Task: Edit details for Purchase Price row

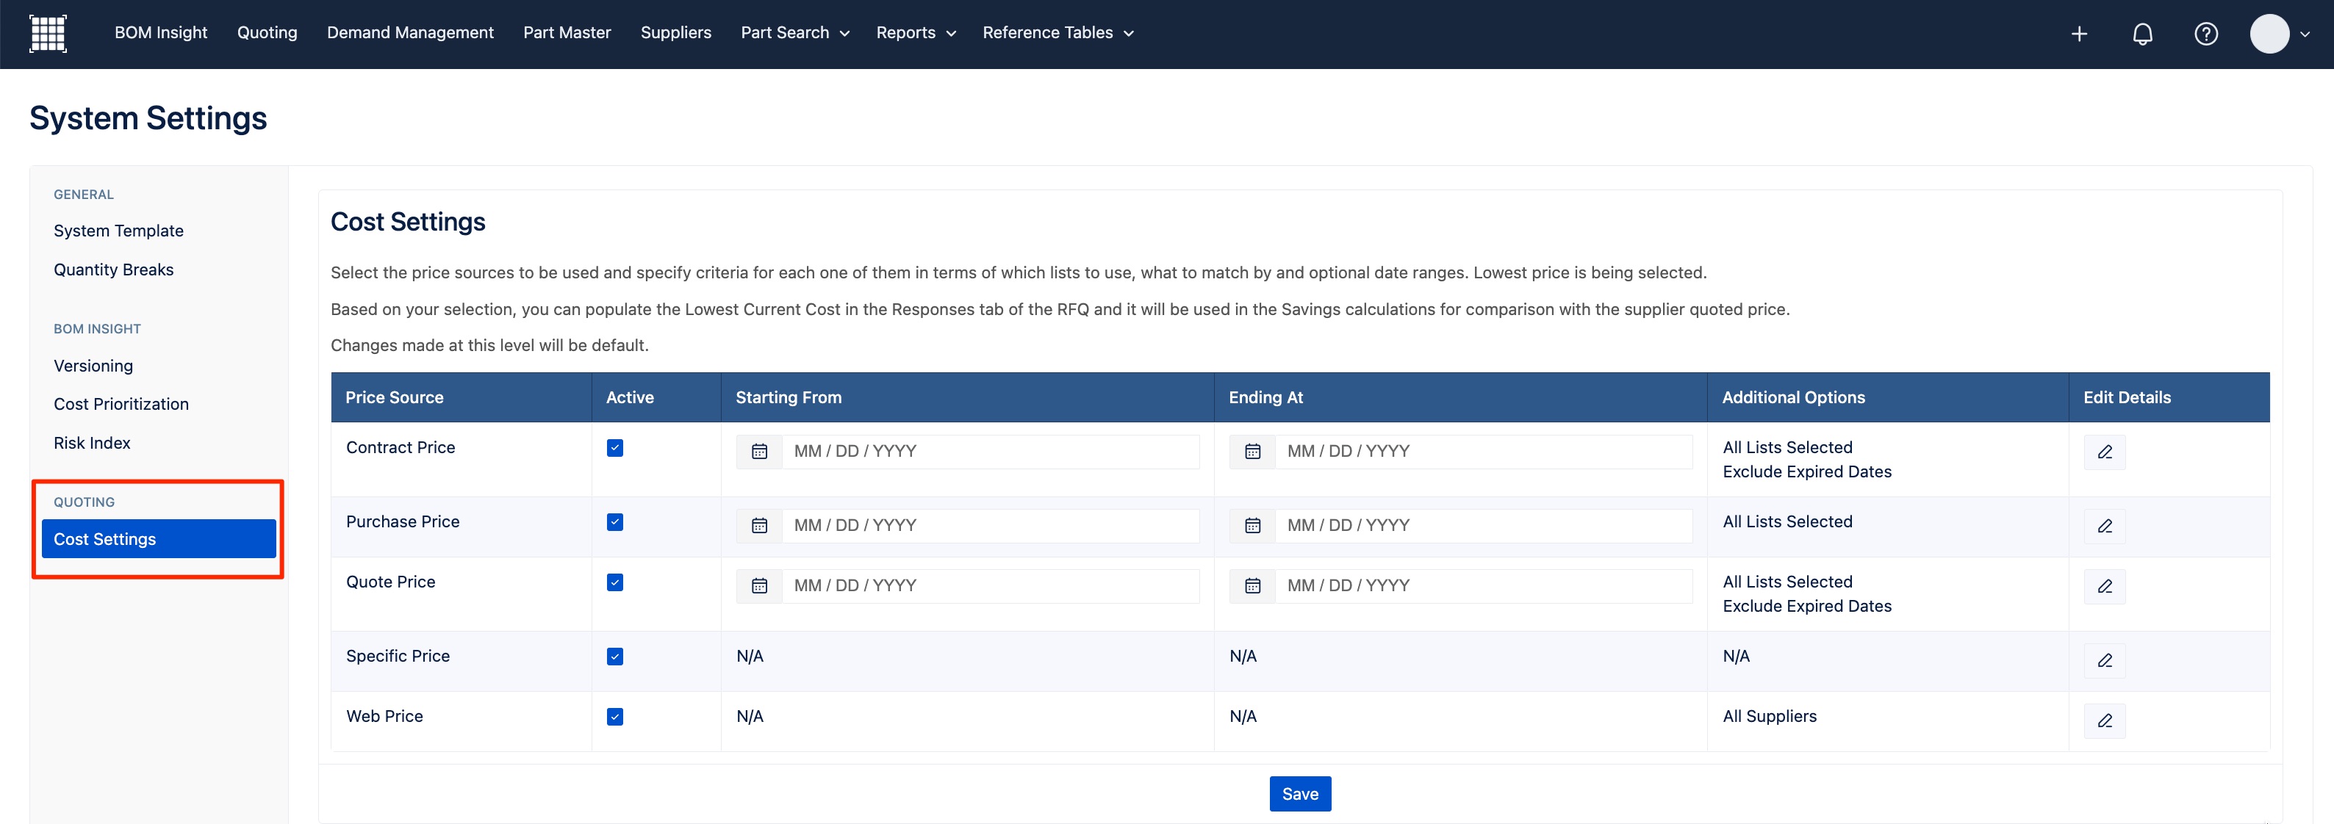Action: click(2105, 526)
